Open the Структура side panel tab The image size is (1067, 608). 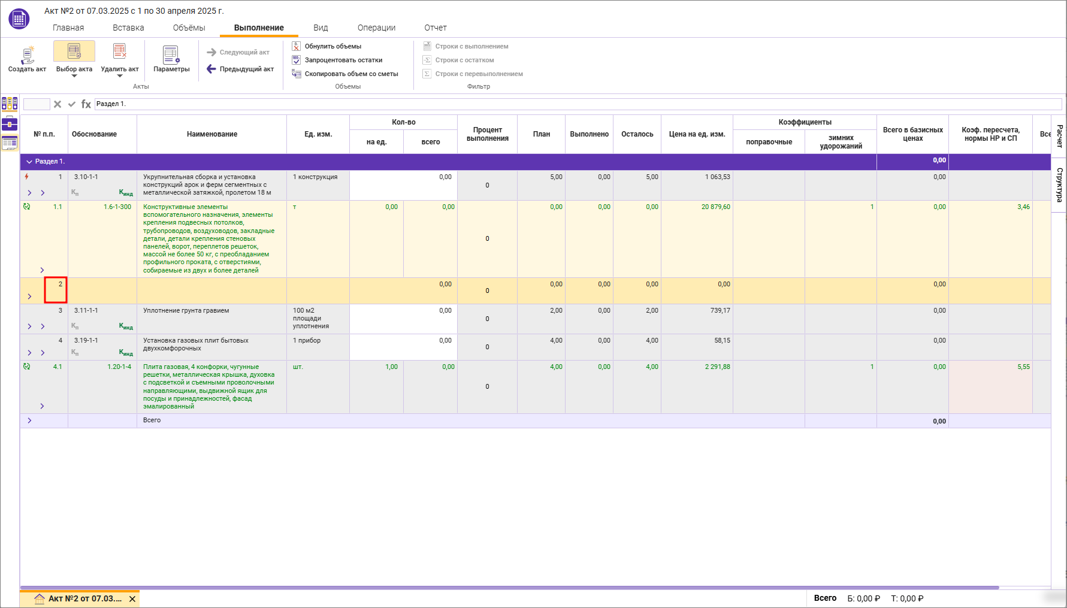[1059, 184]
